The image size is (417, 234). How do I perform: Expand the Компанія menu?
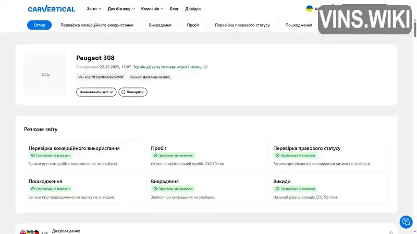tap(152, 9)
